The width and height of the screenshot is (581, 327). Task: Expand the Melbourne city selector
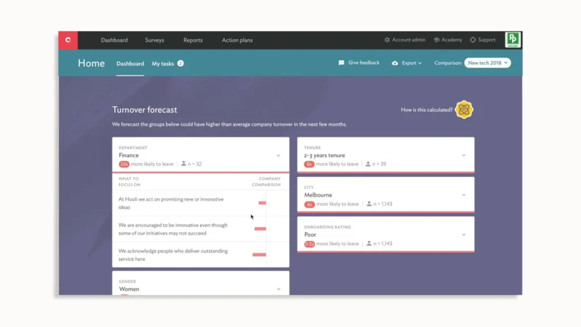pos(464,194)
